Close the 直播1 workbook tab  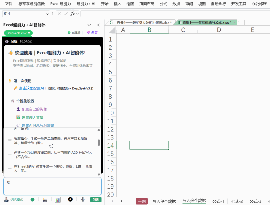click(x=234, y=22)
